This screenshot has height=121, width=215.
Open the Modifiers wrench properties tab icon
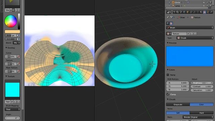(194, 12)
